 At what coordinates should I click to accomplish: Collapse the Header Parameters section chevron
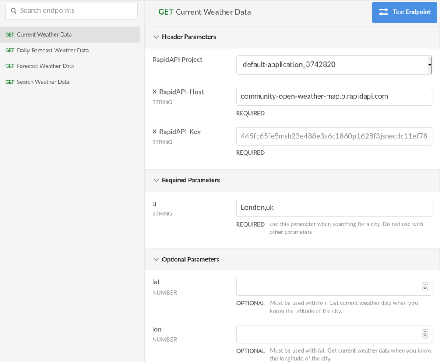(156, 37)
